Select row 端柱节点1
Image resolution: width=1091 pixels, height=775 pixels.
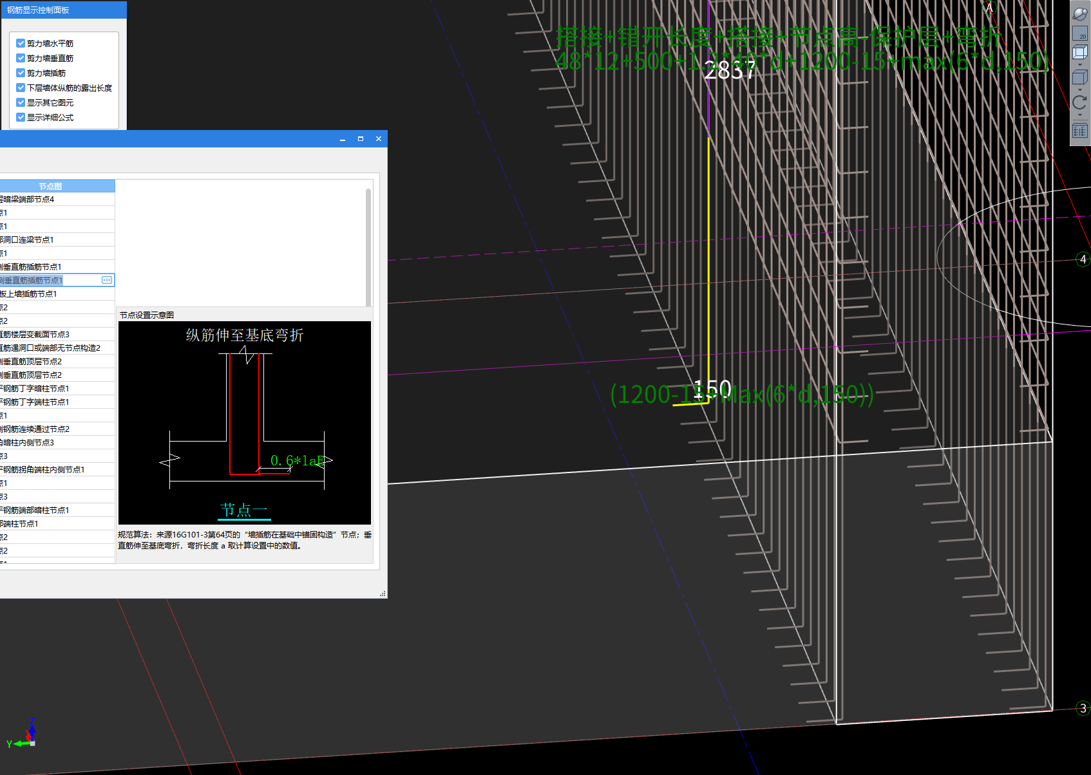coord(57,524)
